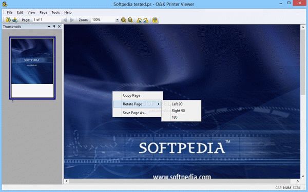The height and width of the screenshot is (192, 308).
Task: Open the Thumbnails panel options arrow
Action: click(x=49, y=27)
